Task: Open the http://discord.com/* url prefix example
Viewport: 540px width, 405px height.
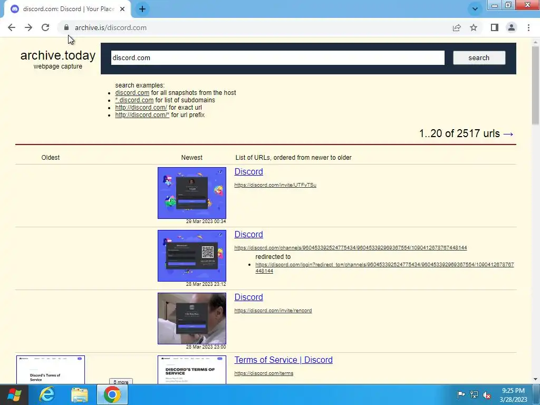Action: pos(142,115)
